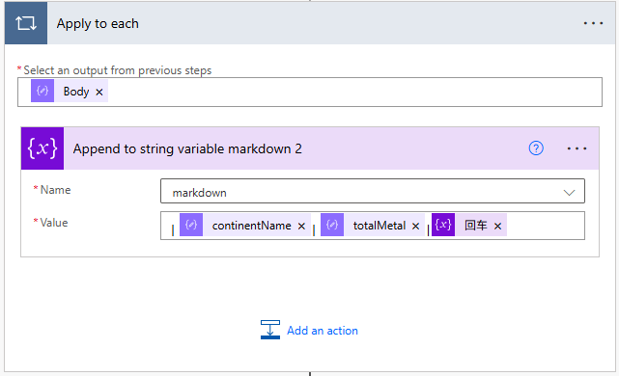Open help for Append to string variable
Viewport: 619px width, 376px height.
pos(536,148)
